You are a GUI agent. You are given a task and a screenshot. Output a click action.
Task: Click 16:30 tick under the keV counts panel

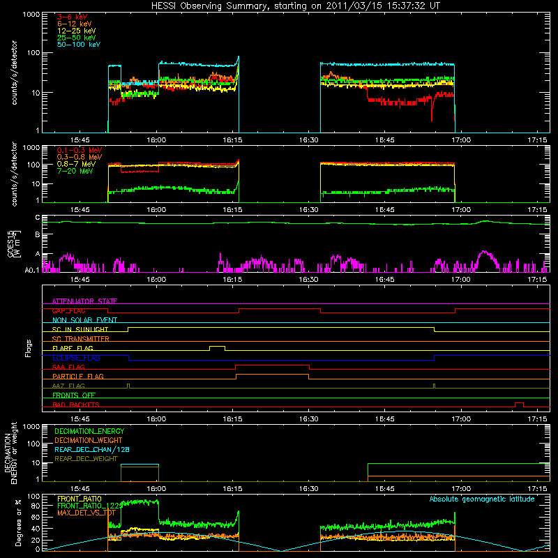point(308,140)
